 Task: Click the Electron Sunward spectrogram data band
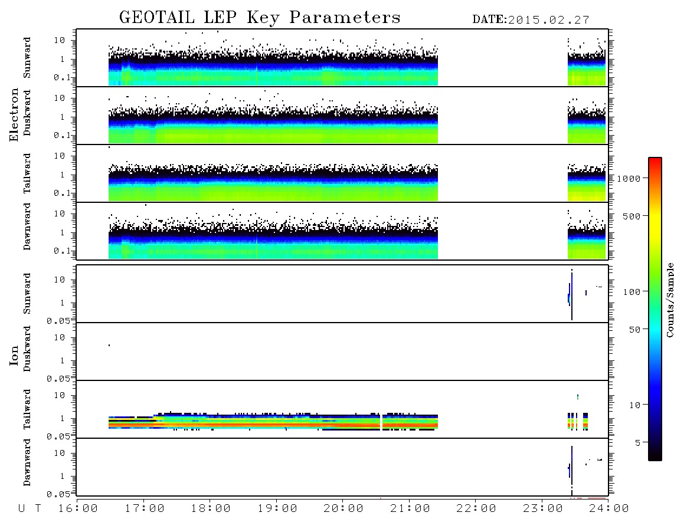coord(273,69)
